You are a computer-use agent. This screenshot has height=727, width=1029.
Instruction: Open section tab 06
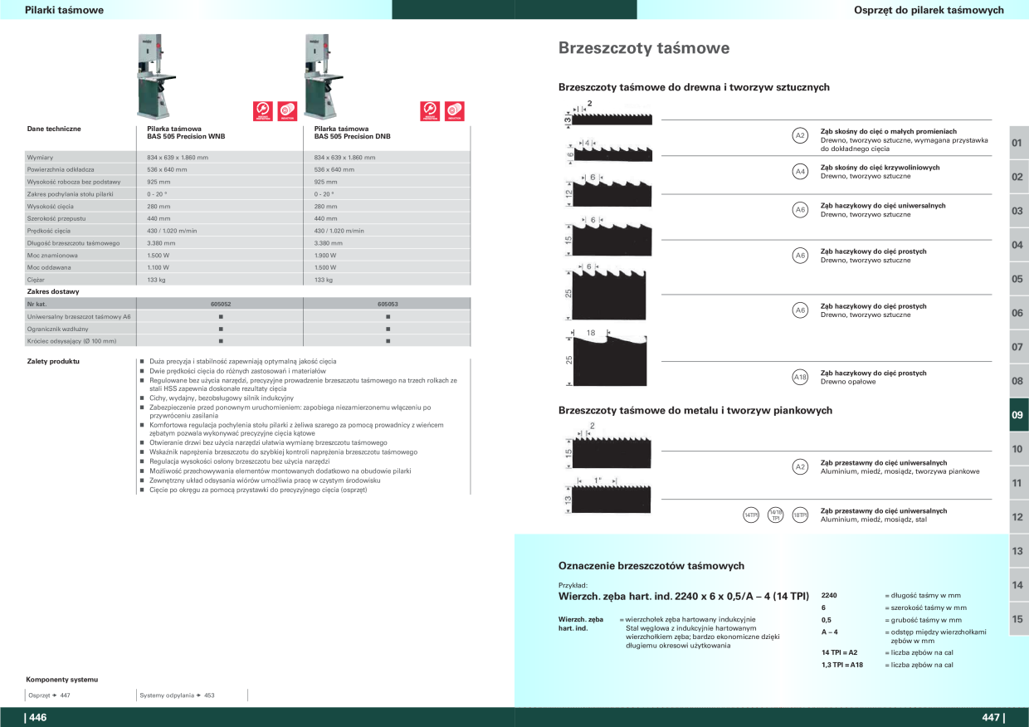1018,313
